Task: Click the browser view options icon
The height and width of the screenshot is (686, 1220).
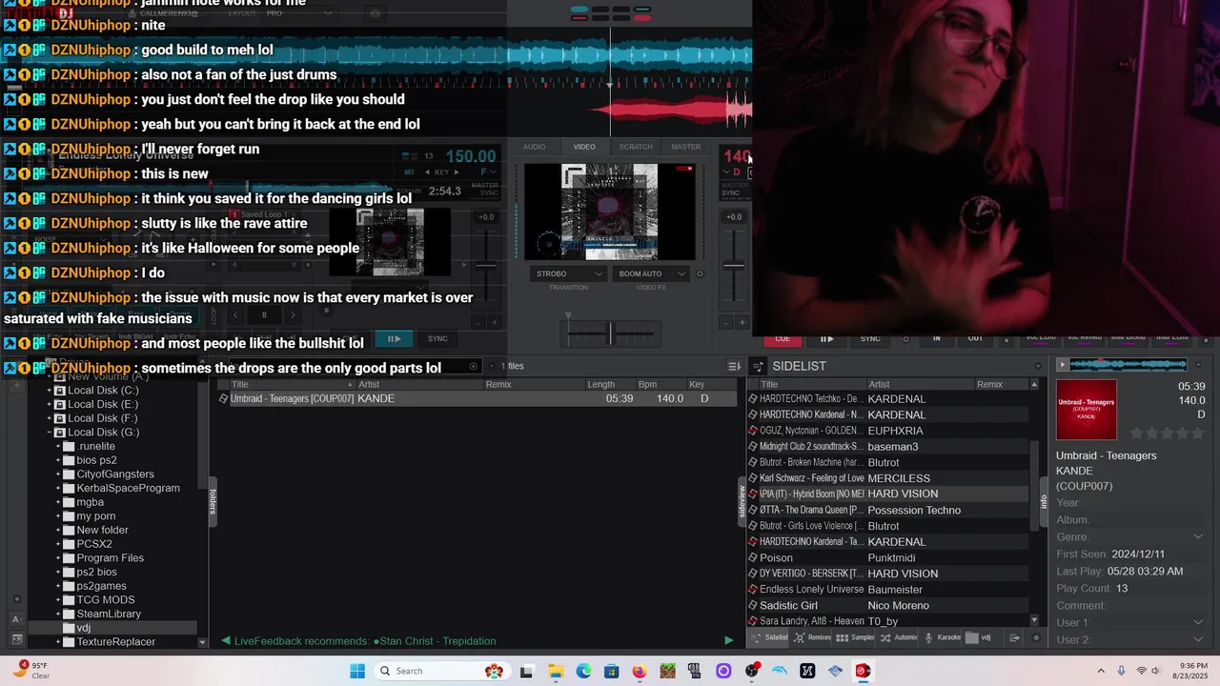Action: (x=734, y=366)
